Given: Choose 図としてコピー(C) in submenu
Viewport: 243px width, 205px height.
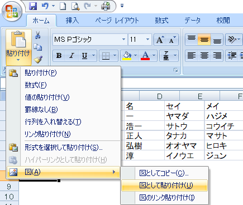Looking at the screenshot, I should [x=164, y=173].
